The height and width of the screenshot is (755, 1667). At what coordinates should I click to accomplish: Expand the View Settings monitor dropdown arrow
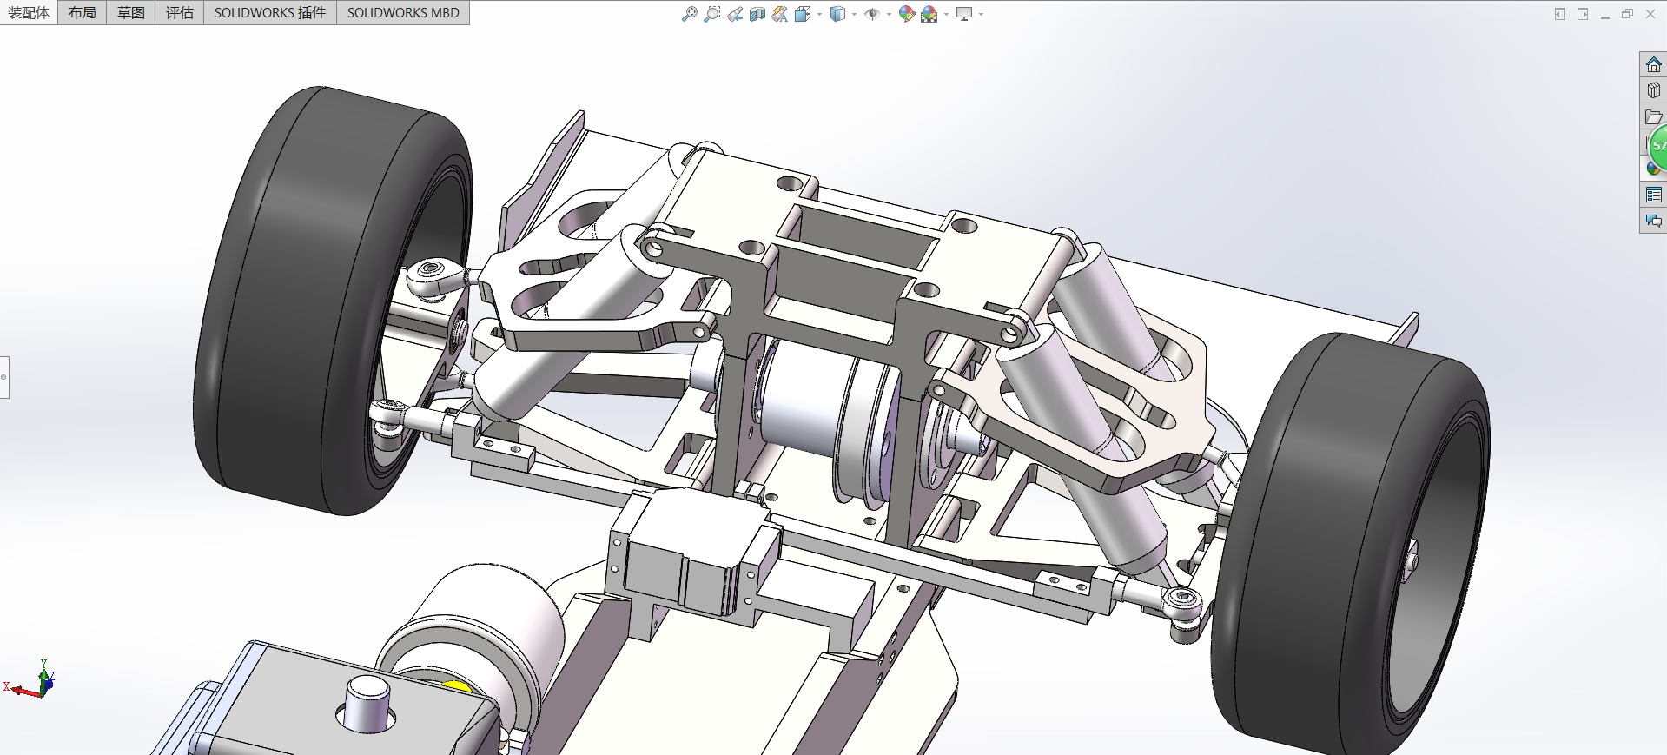click(981, 15)
